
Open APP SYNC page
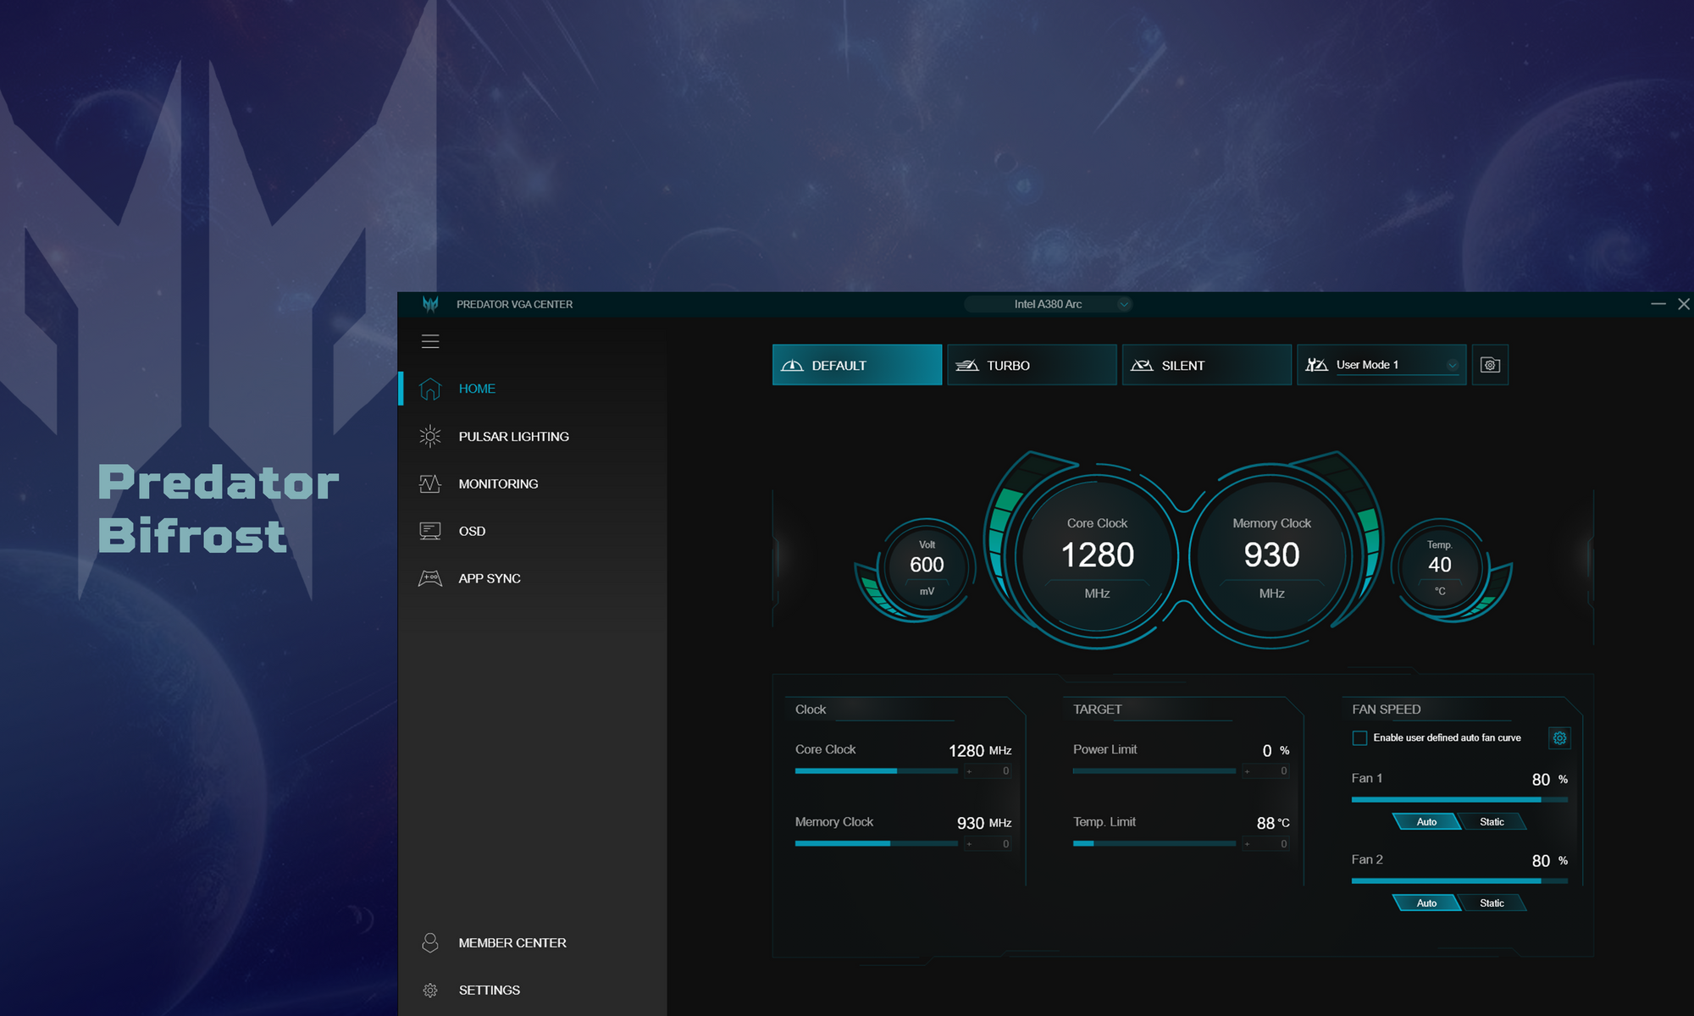(x=490, y=578)
